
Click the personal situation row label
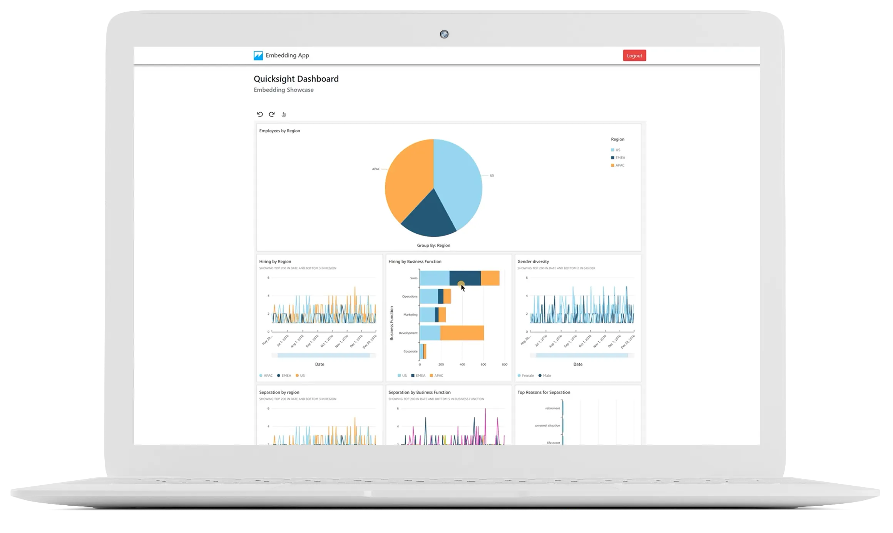(x=547, y=426)
